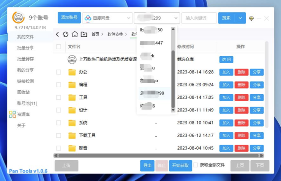
Task: Select account ending in 6 from list
Action: [x=154, y=106]
